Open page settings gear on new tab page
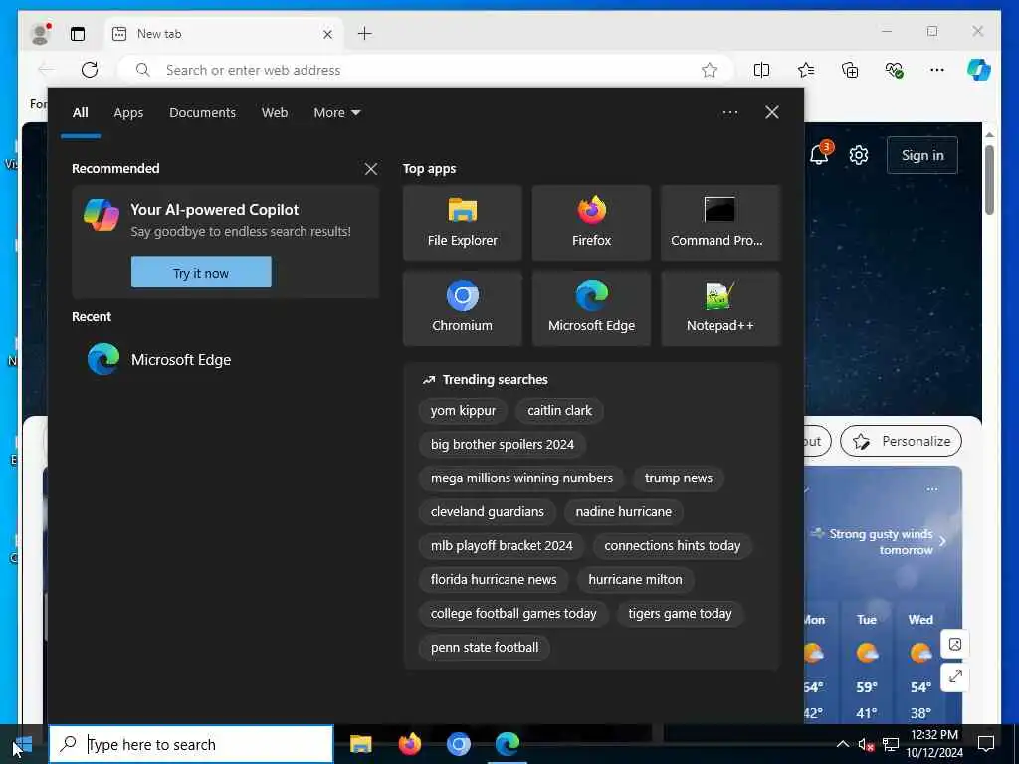Viewport: 1019px width, 764px height. pyautogui.click(x=859, y=155)
